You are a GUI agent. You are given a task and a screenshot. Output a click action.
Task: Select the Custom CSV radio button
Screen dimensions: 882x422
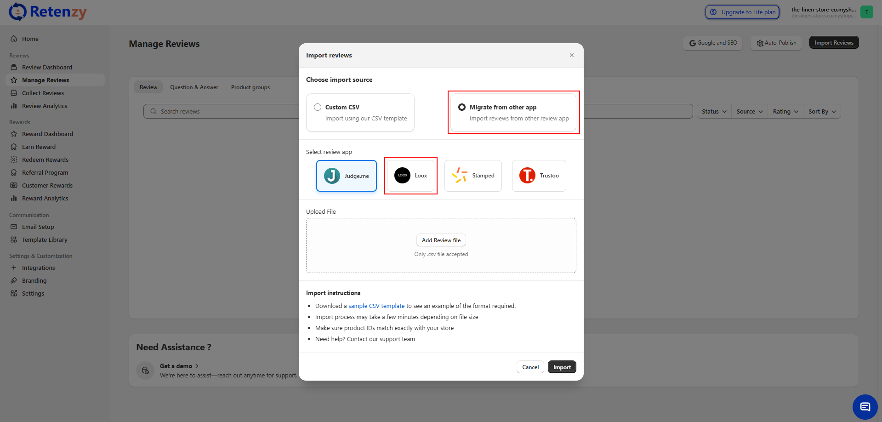pyautogui.click(x=318, y=107)
